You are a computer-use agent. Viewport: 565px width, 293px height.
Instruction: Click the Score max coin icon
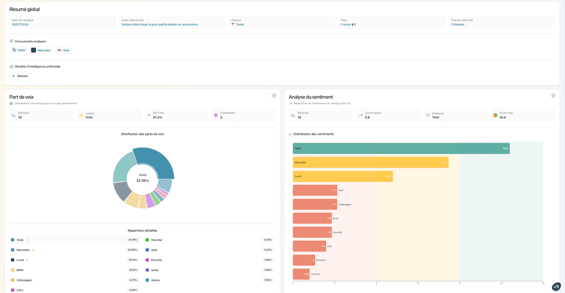point(495,115)
